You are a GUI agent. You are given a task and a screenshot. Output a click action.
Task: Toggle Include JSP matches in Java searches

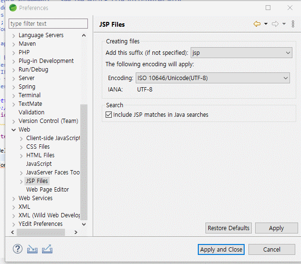click(x=108, y=115)
